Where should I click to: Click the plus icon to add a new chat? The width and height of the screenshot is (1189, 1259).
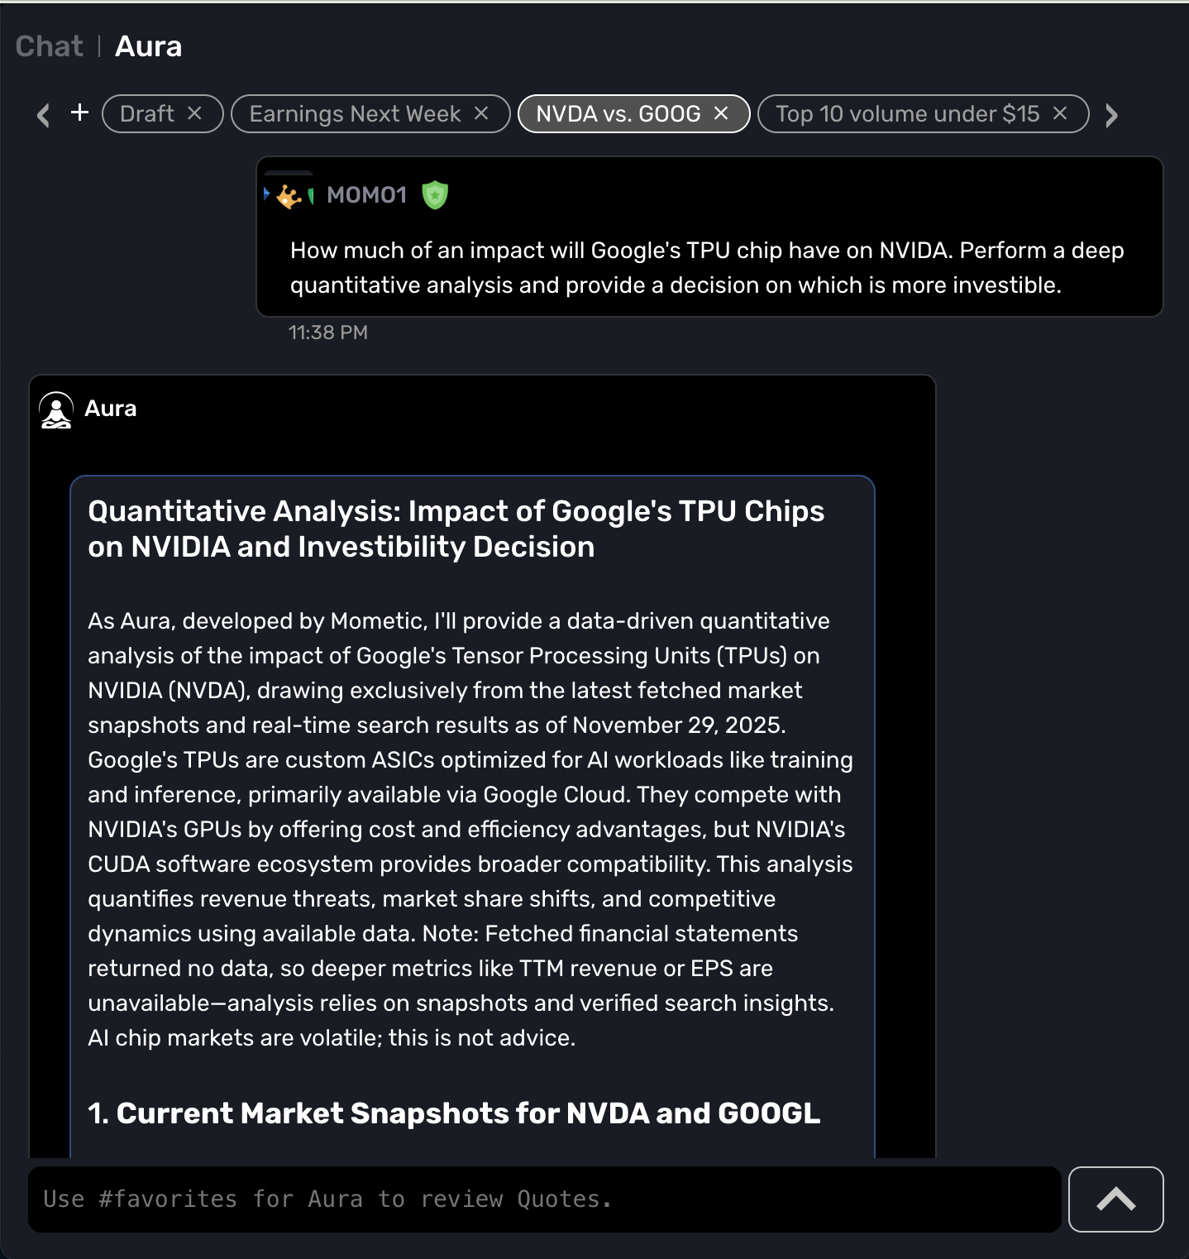[x=79, y=112]
